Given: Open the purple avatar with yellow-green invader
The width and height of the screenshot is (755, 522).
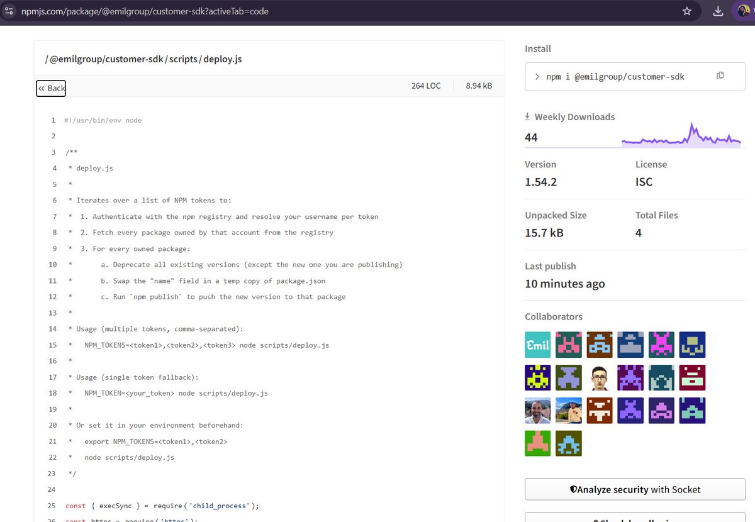Looking at the screenshot, I should click(x=538, y=377).
